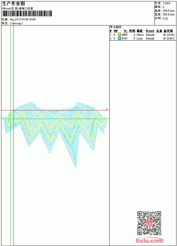Viewport: 177px width, 246px height.
Task: Click the 559.6 mm width value
Action: click(x=168, y=15)
